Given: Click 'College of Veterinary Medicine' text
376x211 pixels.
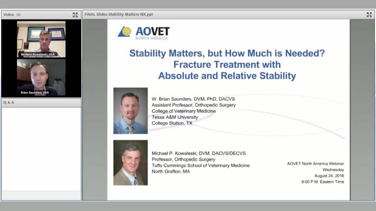Looking at the screenshot, I should [184, 111].
